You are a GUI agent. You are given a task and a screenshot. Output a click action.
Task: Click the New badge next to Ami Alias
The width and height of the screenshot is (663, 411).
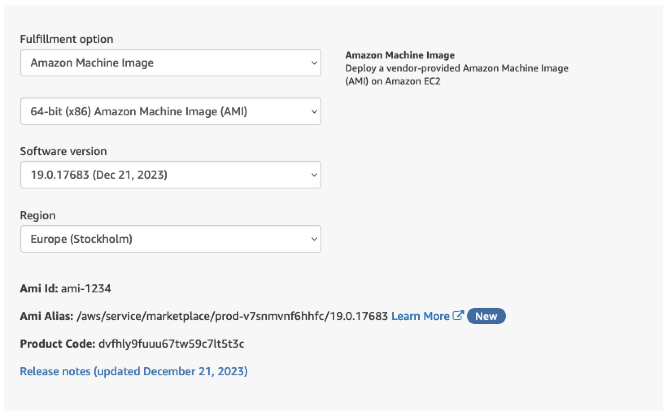click(486, 316)
